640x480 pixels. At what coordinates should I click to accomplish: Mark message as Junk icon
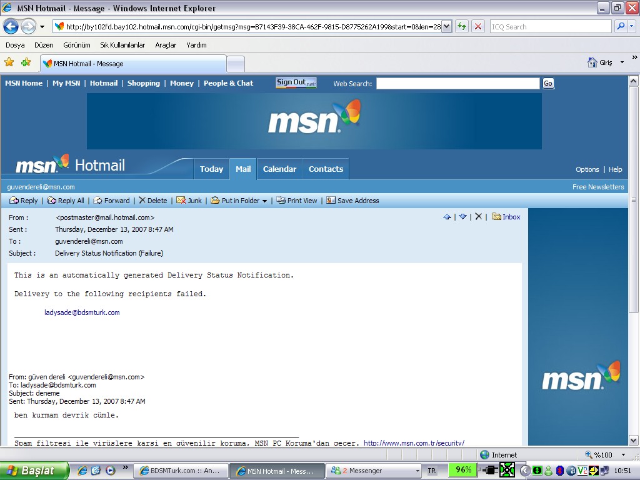tap(181, 200)
